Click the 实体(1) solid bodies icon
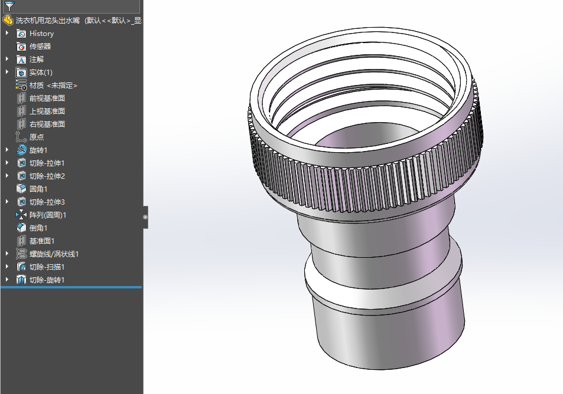The height and width of the screenshot is (394, 563). 21,72
